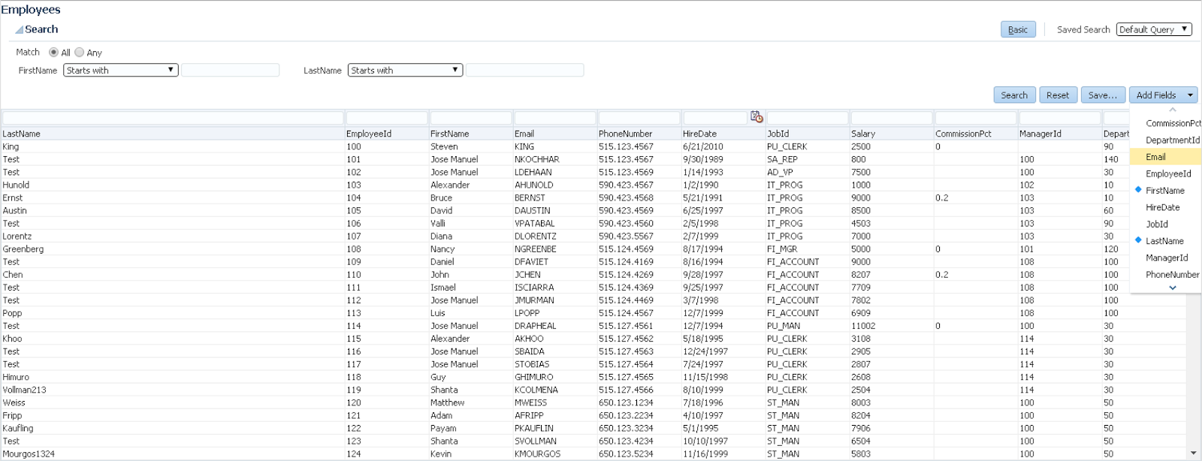This screenshot has height=461, width=1202.
Task: Focus the LastName search value field
Action: point(524,70)
